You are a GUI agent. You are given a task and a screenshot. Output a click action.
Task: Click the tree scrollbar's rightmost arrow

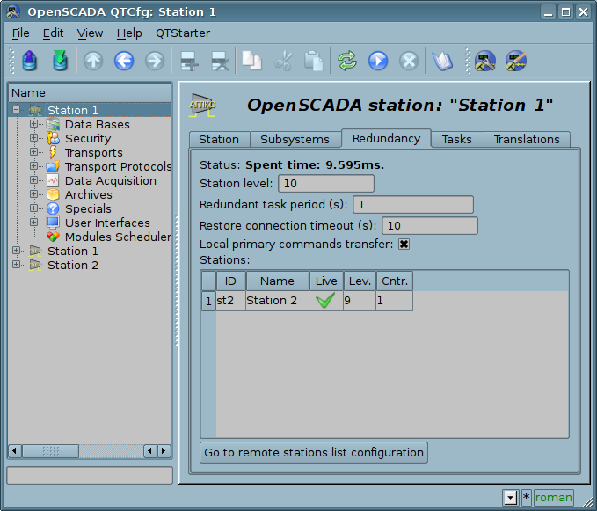(164, 451)
